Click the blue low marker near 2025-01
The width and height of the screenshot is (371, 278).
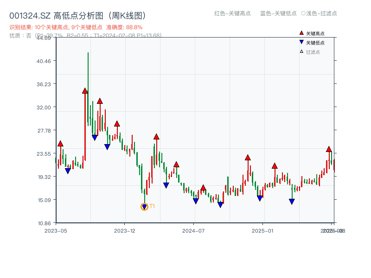click(x=259, y=197)
